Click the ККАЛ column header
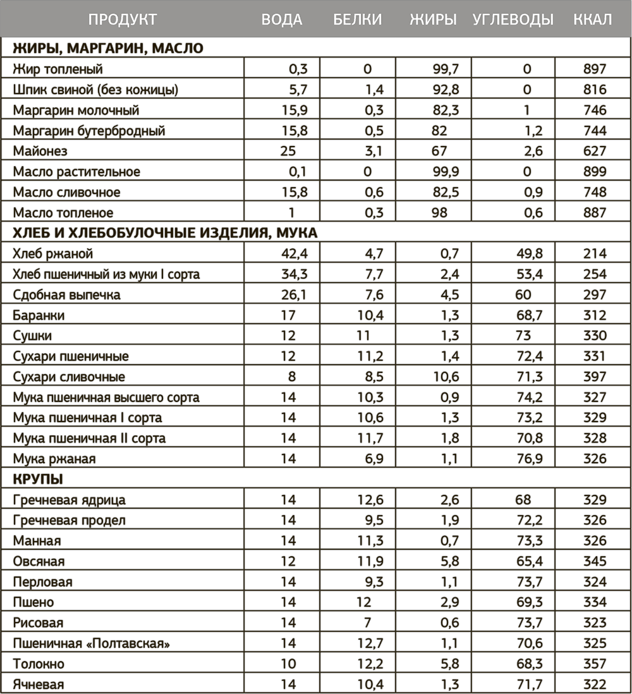 click(x=593, y=20)
